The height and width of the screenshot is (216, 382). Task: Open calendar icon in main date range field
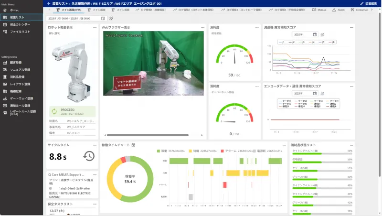[103, 18]
